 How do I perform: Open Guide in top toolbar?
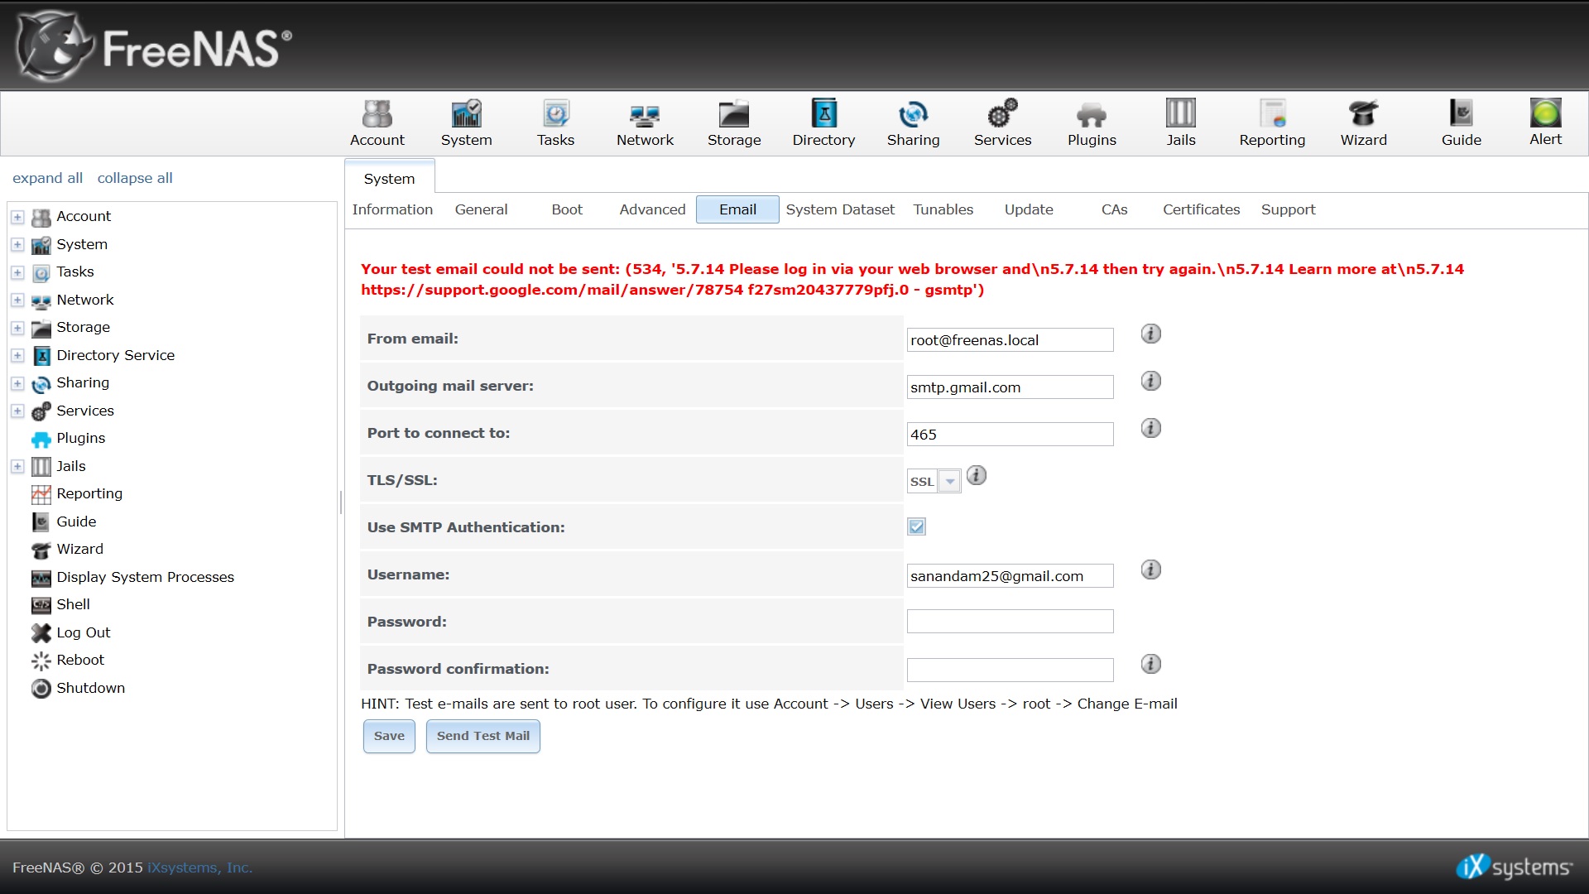(1461, 123)
